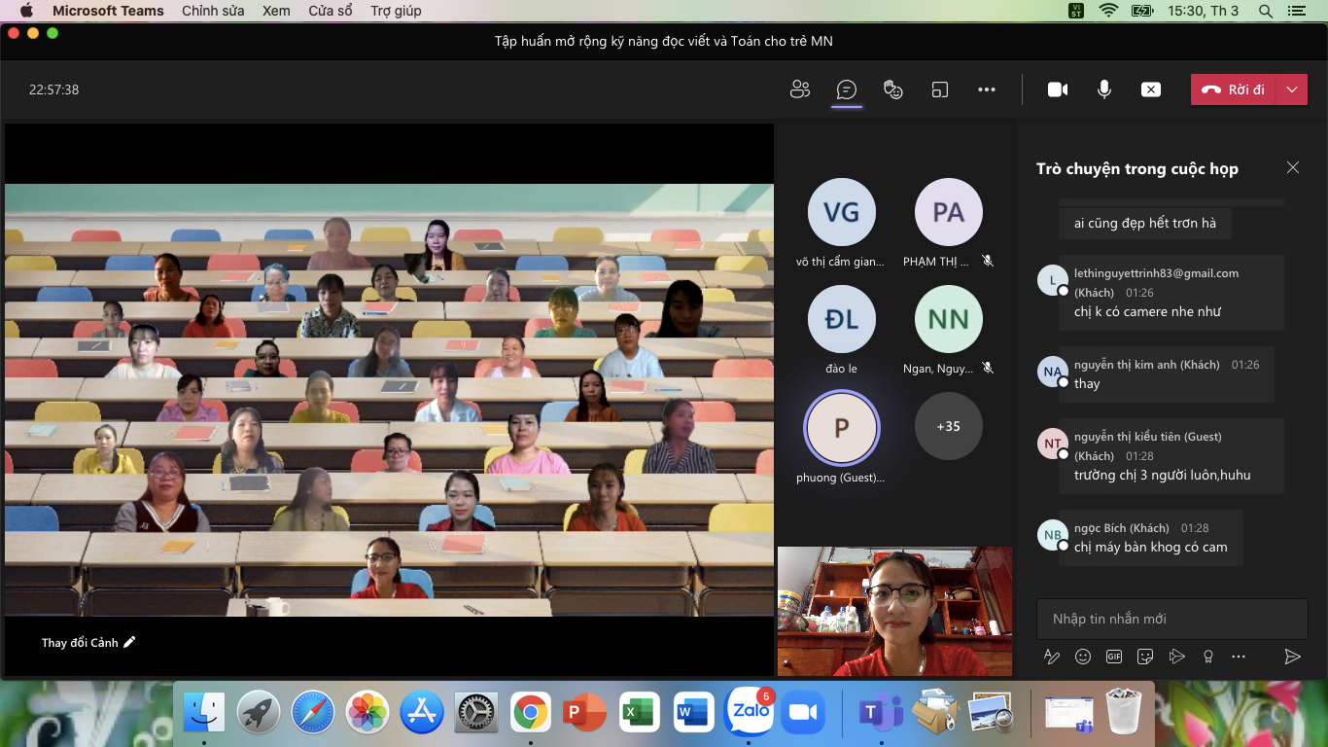Toggle the meeting chat panel
Screen dimensions: 1328x747
click(x=847, y=89)
